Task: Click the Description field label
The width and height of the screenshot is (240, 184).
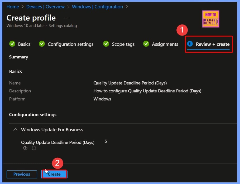Action: (x=20, y=91)
